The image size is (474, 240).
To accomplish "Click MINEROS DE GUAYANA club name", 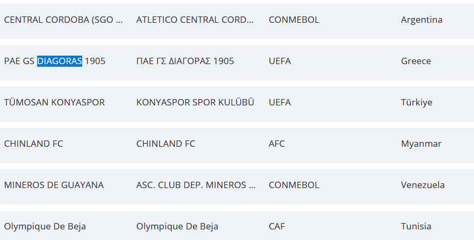I will tap(54, 185).
